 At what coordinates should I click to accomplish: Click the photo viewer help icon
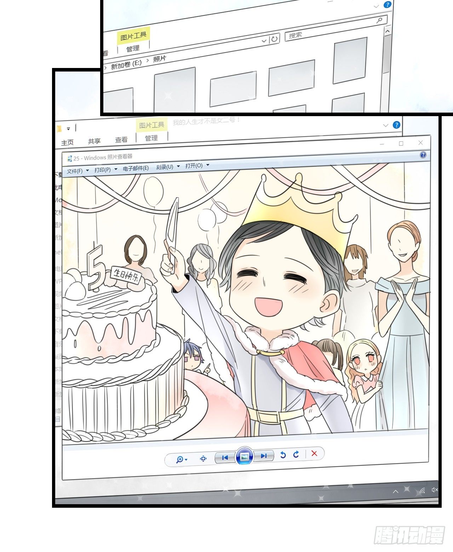(x=423, y=155)
